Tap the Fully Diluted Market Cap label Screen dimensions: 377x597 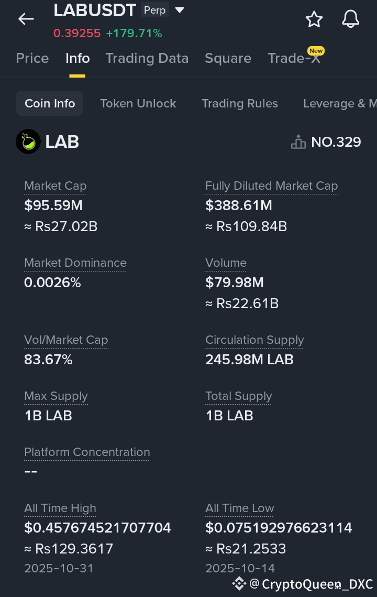(x=271, y=186)
